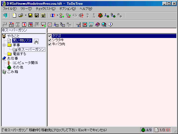The width and height of the screenshot is (178, 134).
Task: Copy node using the pages and tree icon
Action: (113, 15)
